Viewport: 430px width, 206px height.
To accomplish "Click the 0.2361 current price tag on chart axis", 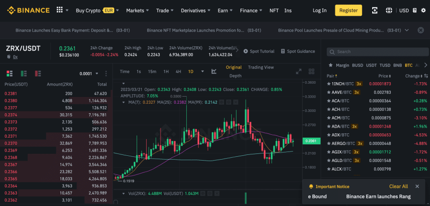I will [x=311, y=141].
